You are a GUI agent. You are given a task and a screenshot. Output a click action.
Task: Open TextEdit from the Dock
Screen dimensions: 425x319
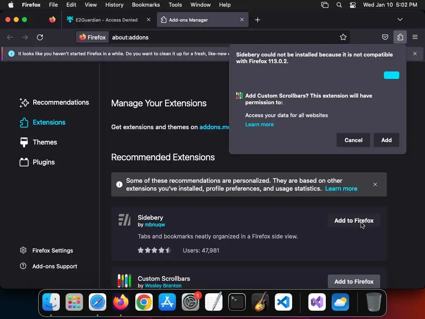point(214,302)
